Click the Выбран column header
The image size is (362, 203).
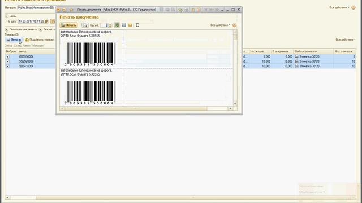(11, 51)
